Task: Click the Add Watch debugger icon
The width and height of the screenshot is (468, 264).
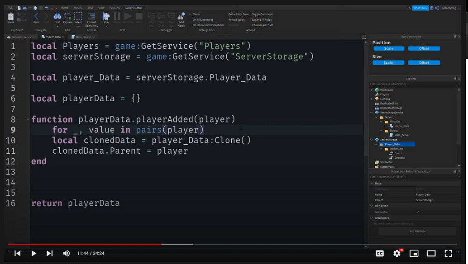Action: point(181,17)
